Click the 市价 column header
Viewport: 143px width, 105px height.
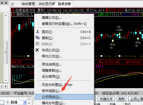(x=128, y=104)
